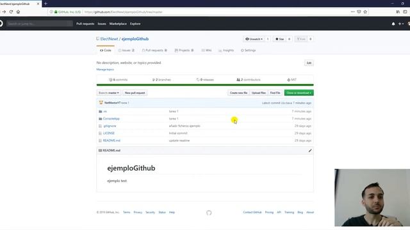This screenshot has height=230, width=410.
Task: Open the footer Contact GitHub link
Action: pyautogui.click(x=252, y=212)
